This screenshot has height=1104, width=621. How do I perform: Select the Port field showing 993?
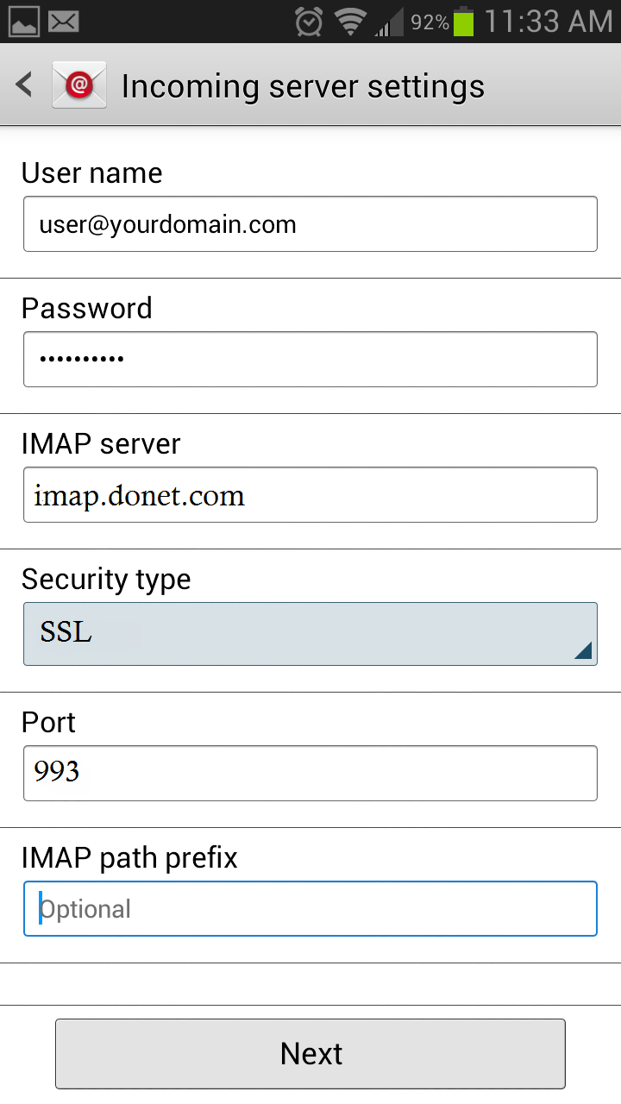[310, 773]
